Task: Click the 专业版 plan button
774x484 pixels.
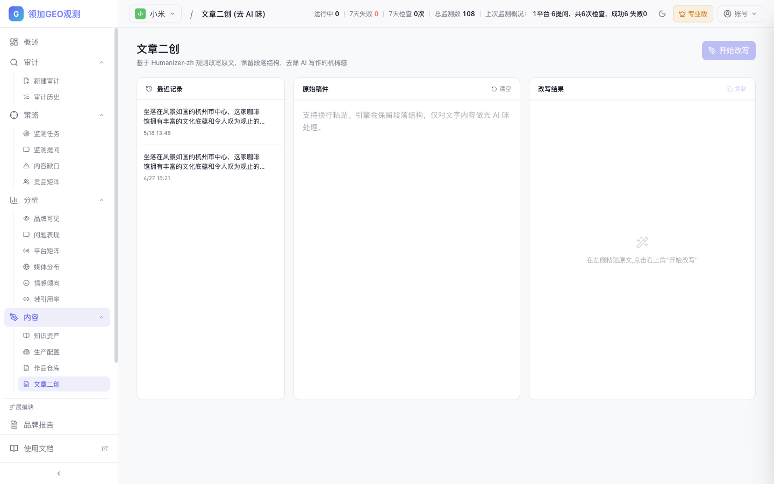Action: point(693,14)
